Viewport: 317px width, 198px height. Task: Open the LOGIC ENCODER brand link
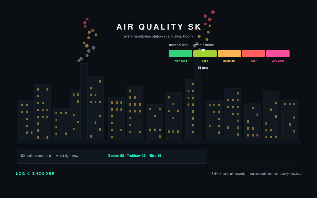(x=35, y=174)
